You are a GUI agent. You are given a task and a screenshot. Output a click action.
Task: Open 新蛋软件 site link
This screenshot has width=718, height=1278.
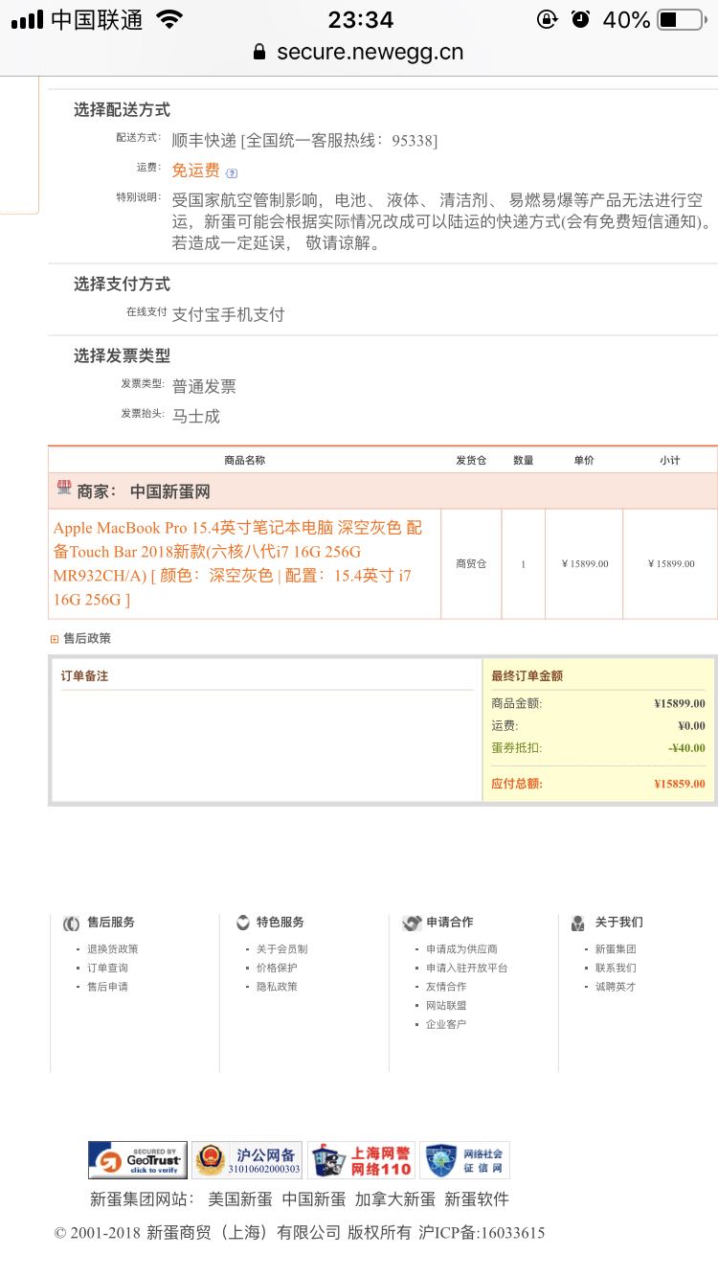(x=477, y=1199)
